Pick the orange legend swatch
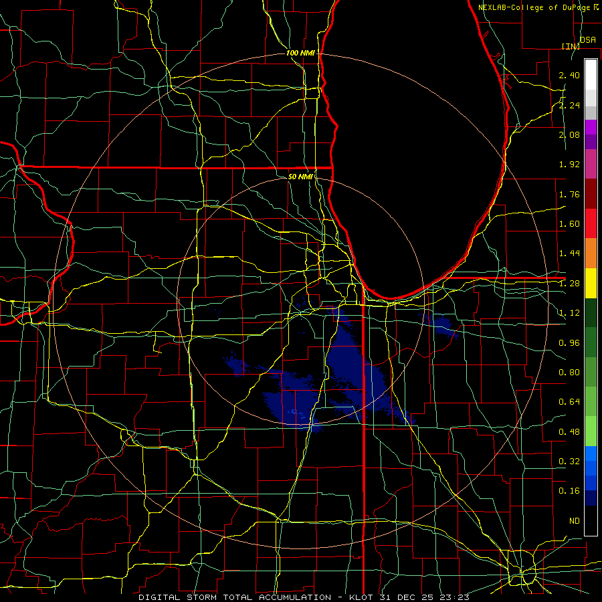 coord(591,254)
